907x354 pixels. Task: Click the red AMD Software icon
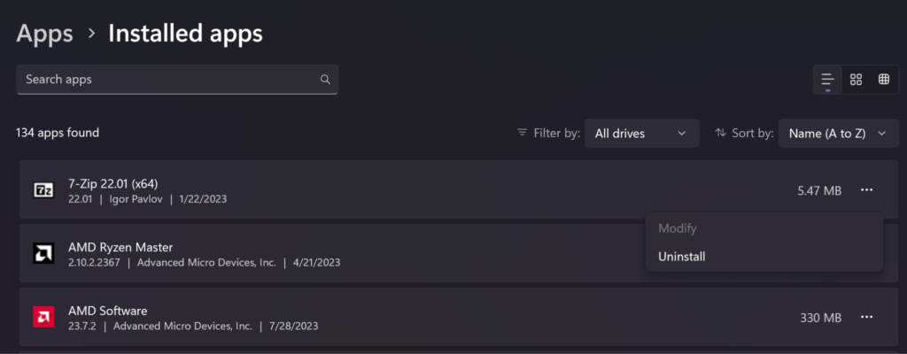point(43,317)
